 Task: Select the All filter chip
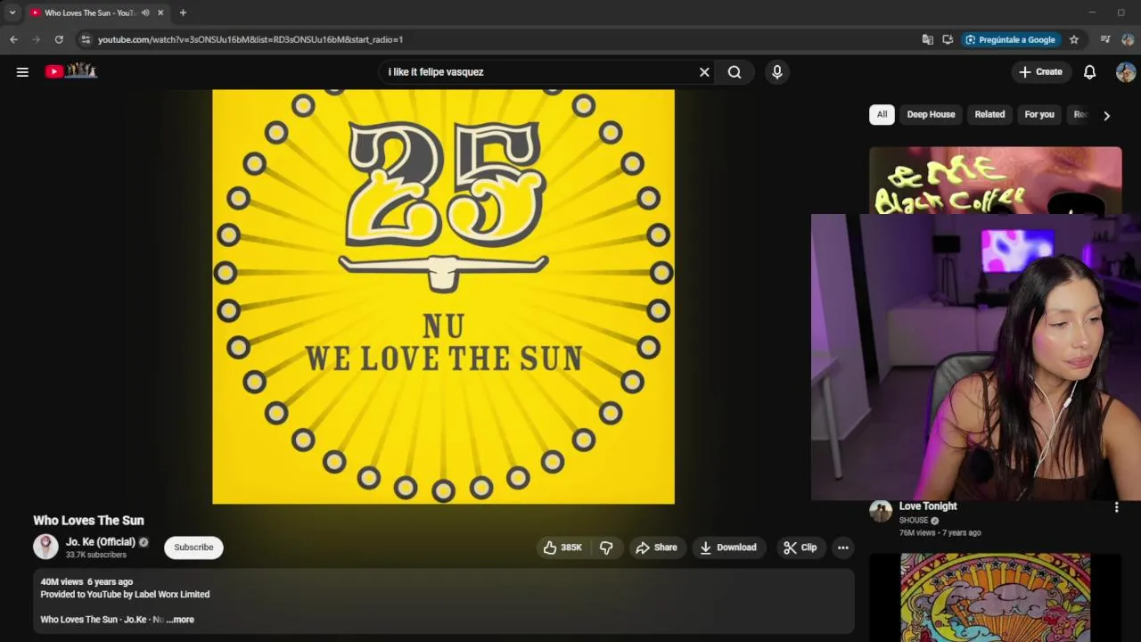(x=882, y=114)
